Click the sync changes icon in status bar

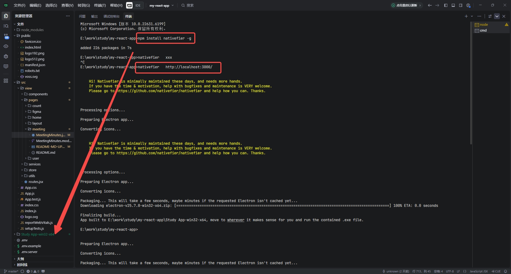pyautogui.click(x=22, y=271)
